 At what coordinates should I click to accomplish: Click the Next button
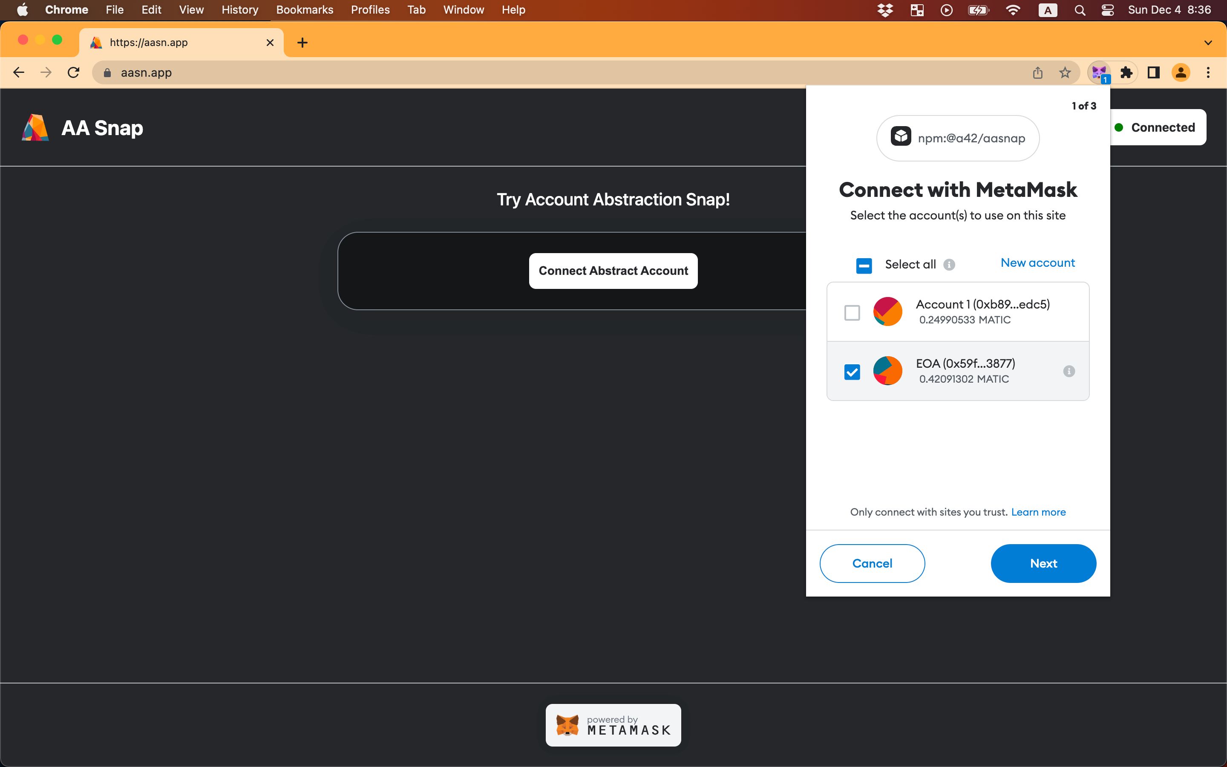[x=1043, y=564]
